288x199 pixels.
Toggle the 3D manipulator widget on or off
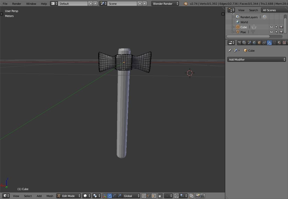(x=104, y=196)
